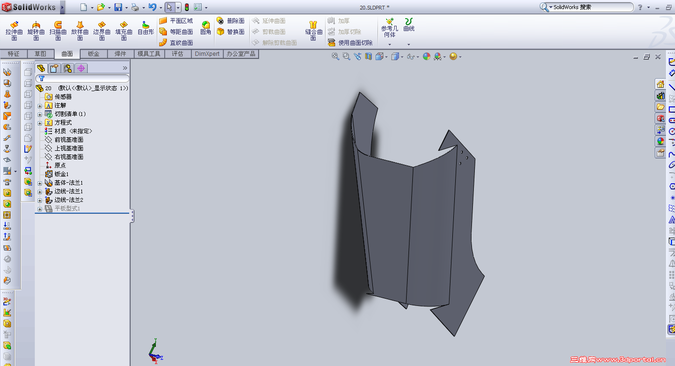Open the Edit Appearance color ball
Viewport: 675px width, 366px height.
point(426,56)
